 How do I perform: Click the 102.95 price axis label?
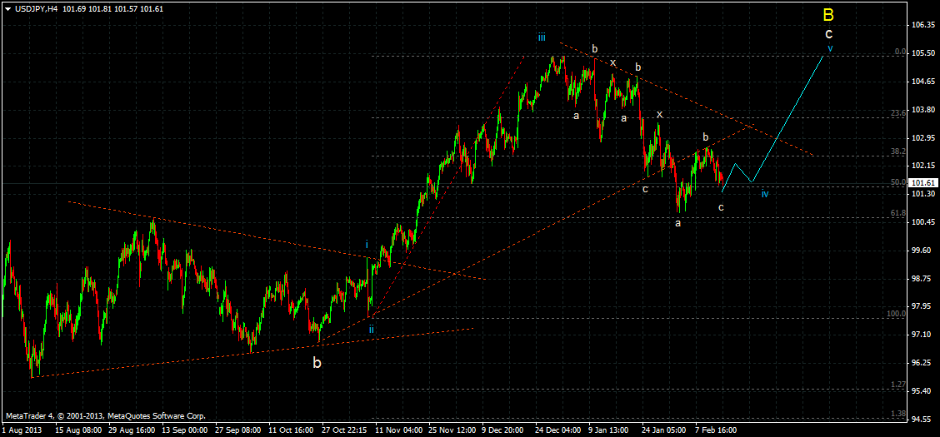pyautogui.click(x=923, y=137)
